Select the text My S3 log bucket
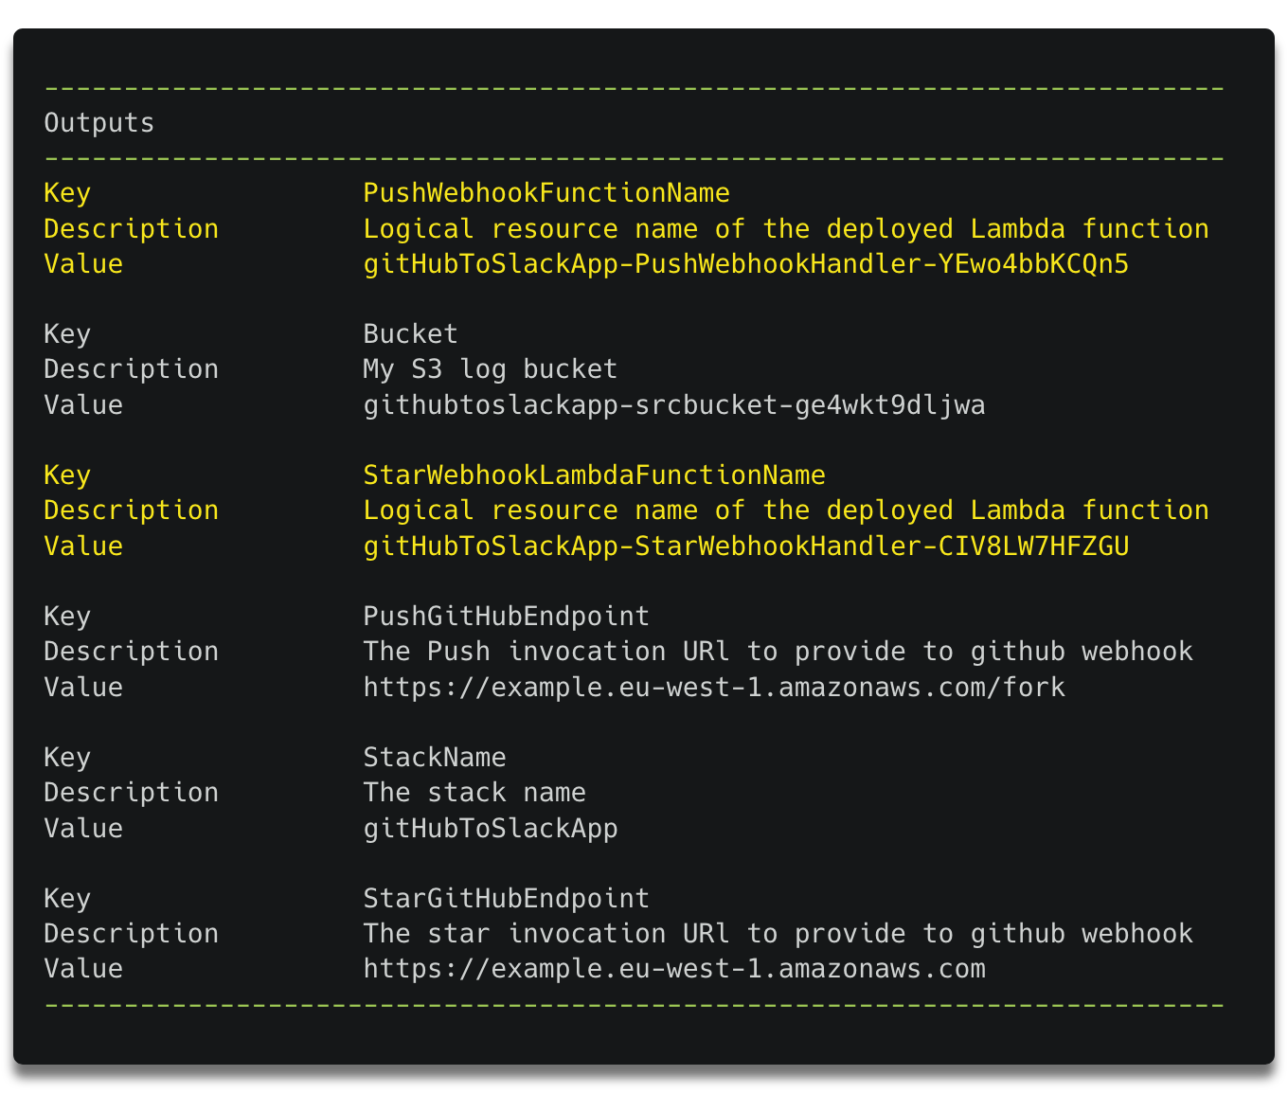Image resolution: width=1288 pixels, height=1093 pixels. 491,369
